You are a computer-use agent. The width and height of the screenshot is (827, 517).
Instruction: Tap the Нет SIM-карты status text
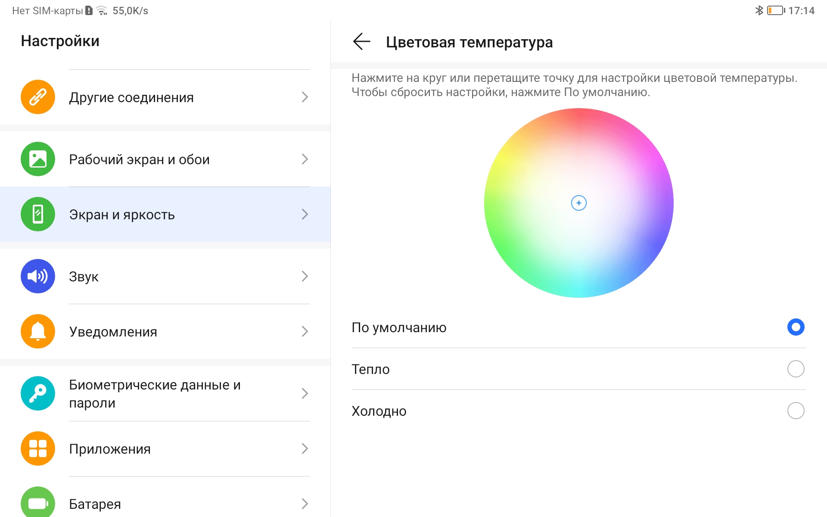tap(47, 11)
